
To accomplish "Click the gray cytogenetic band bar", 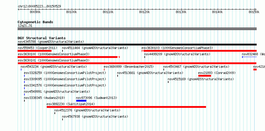I will [x=137, y=29].
